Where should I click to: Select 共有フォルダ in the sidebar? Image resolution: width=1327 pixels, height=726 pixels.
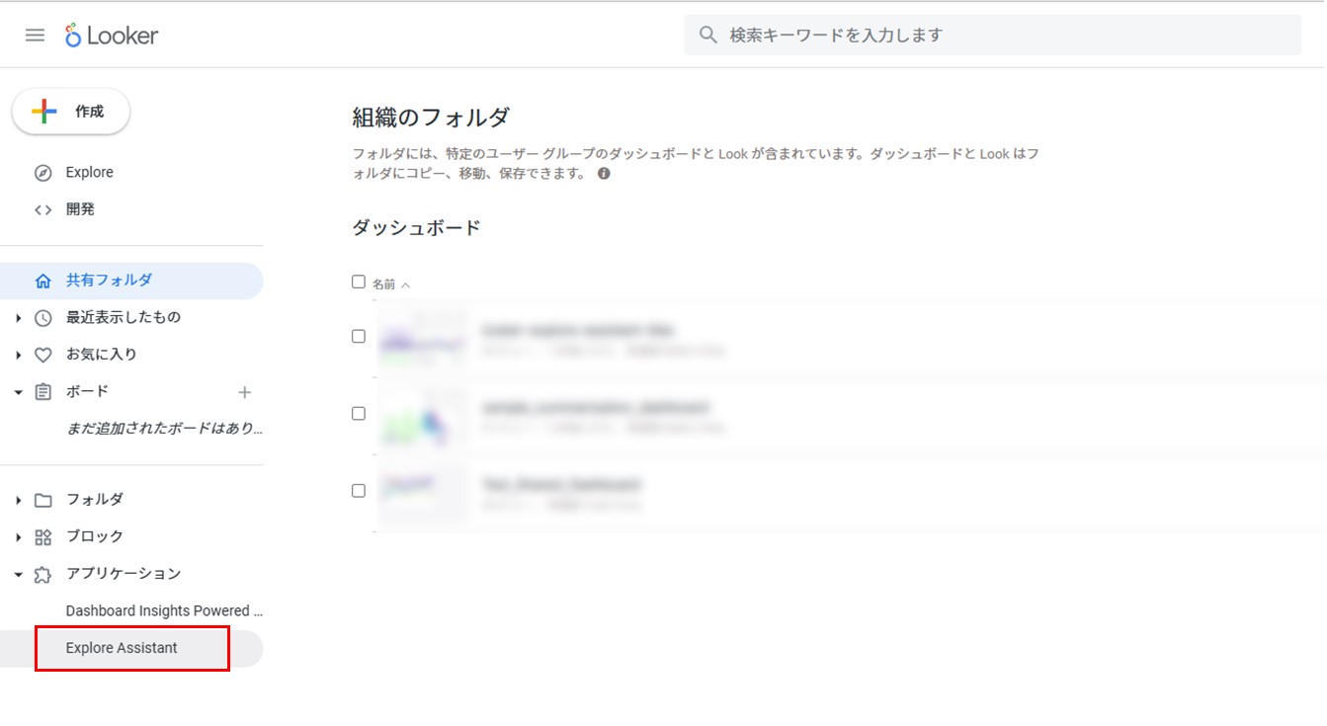pyautogui.click(x=131, y=281)
